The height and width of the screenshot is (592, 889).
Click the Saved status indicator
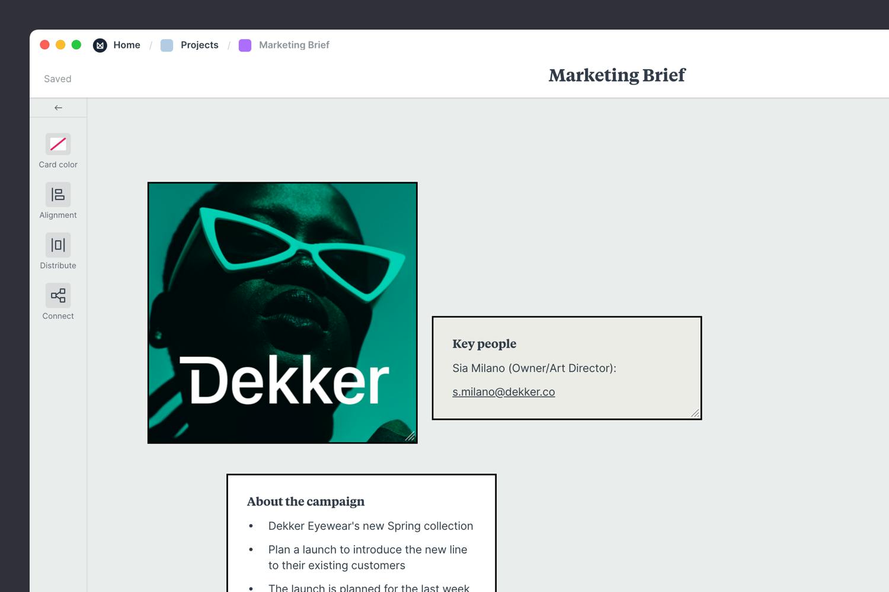[x=57, y=78]
